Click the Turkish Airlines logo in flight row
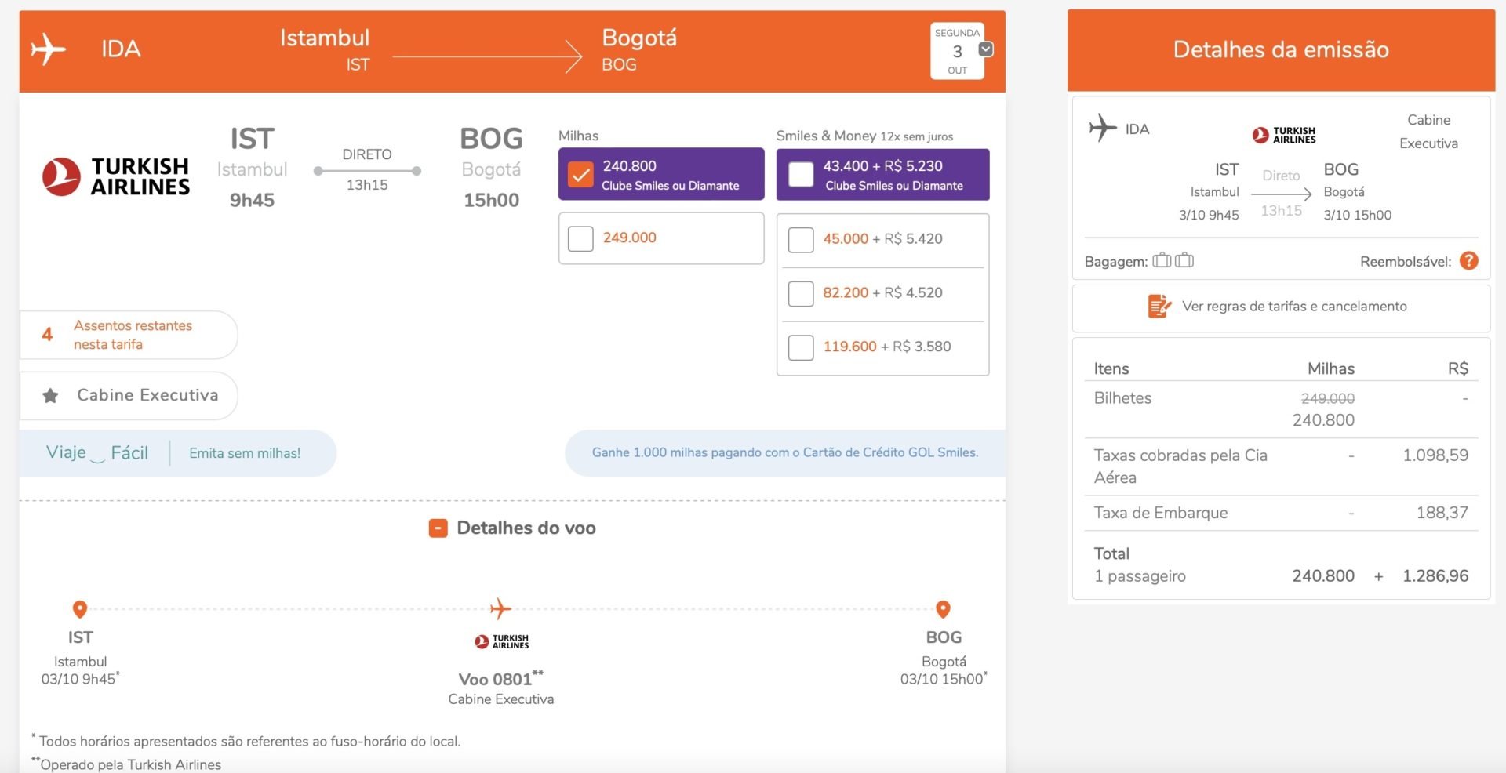This screenshot has width=1506, height=773. pos(116,176)
